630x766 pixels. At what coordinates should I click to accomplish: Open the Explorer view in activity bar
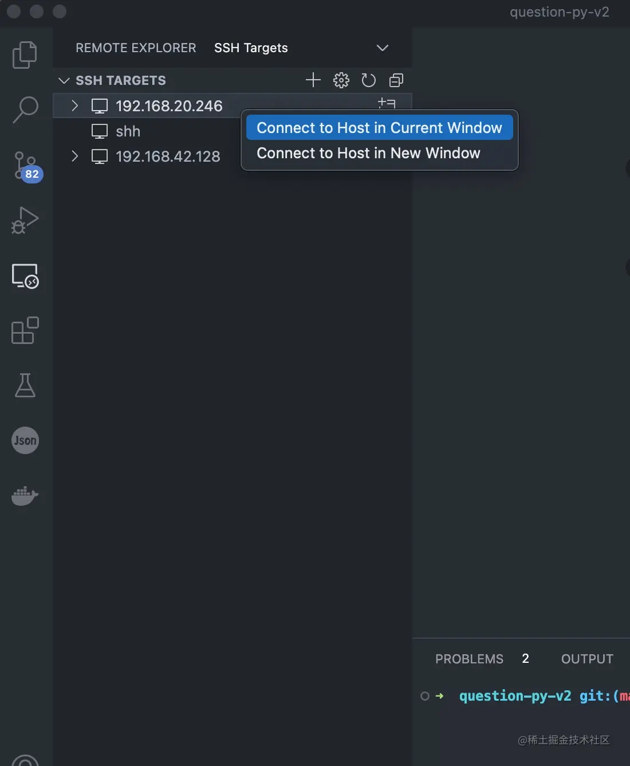click(x=25, y=55)
